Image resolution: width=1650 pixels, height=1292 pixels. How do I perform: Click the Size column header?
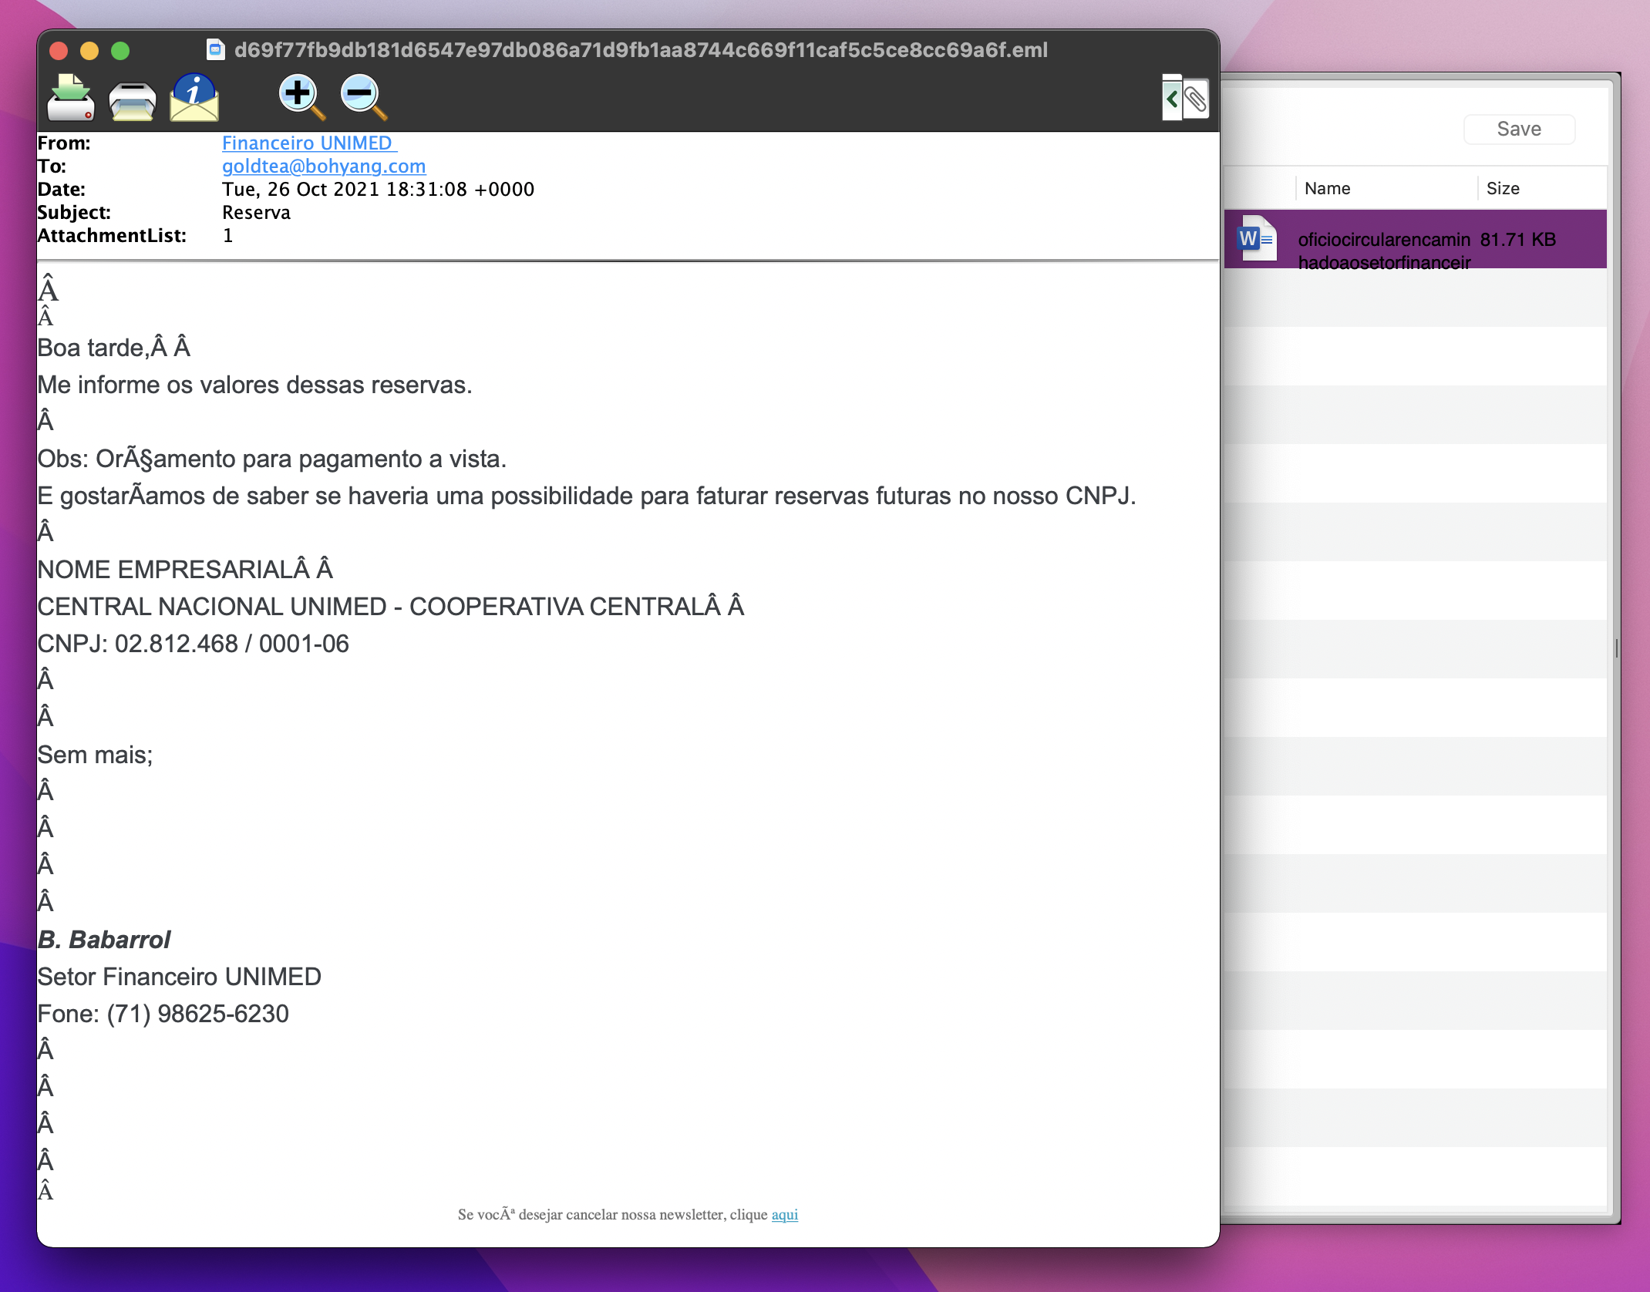tap(1503, 188)
